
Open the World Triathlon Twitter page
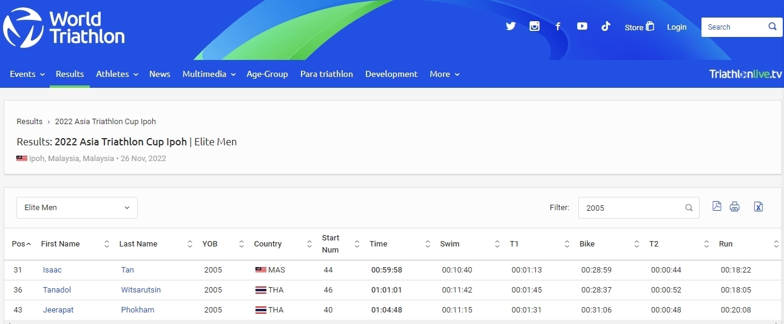tap(510, 27)
